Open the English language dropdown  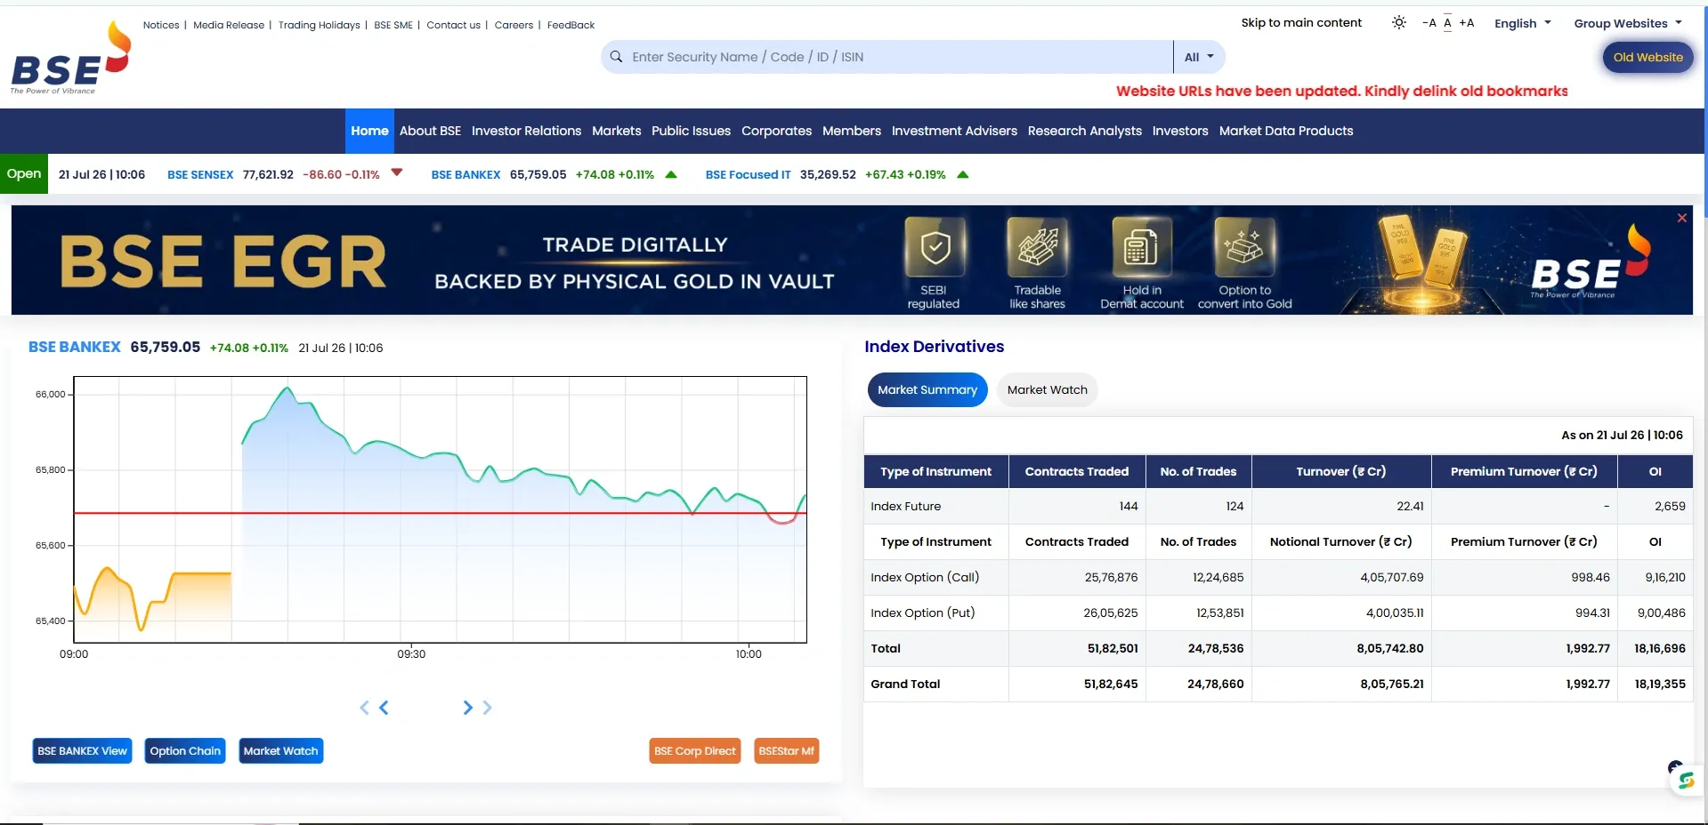click(1522, 23)
